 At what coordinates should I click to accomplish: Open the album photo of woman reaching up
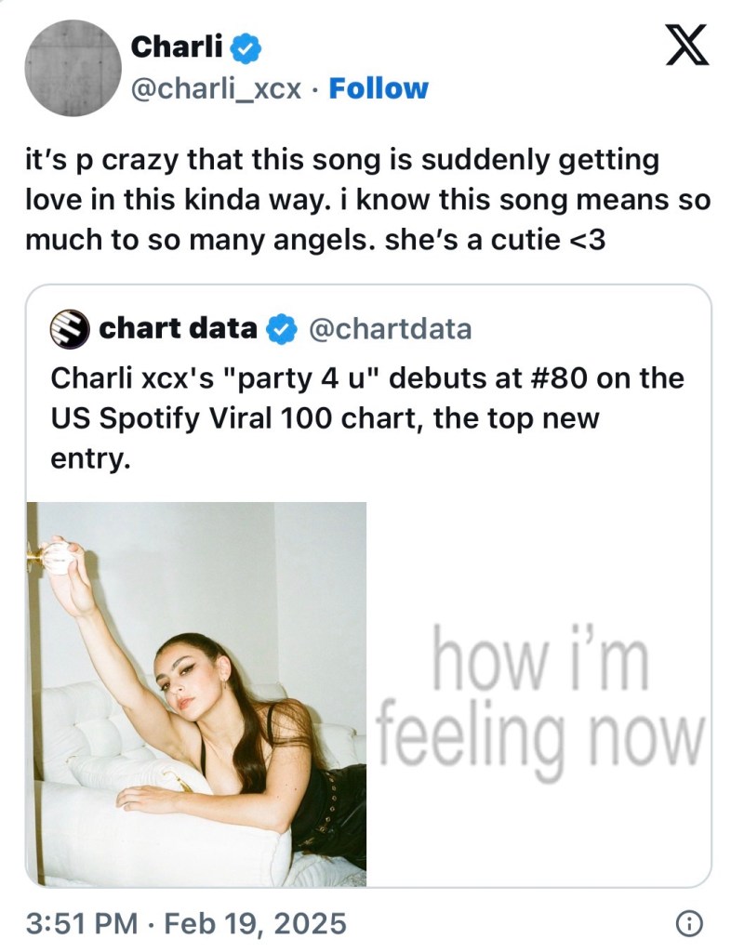(x=197, y=694)
